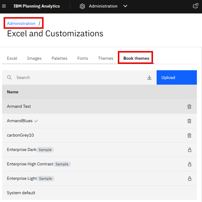Screen dimensions: 202x202
Task: Click the Upload button
Action: tap(176, 77)
